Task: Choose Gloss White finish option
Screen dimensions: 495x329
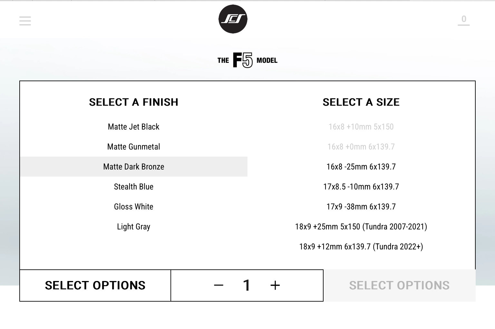Action: pos(134,207)
